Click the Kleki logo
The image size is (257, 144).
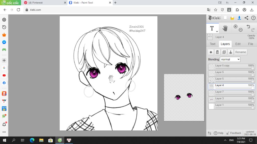214,18
